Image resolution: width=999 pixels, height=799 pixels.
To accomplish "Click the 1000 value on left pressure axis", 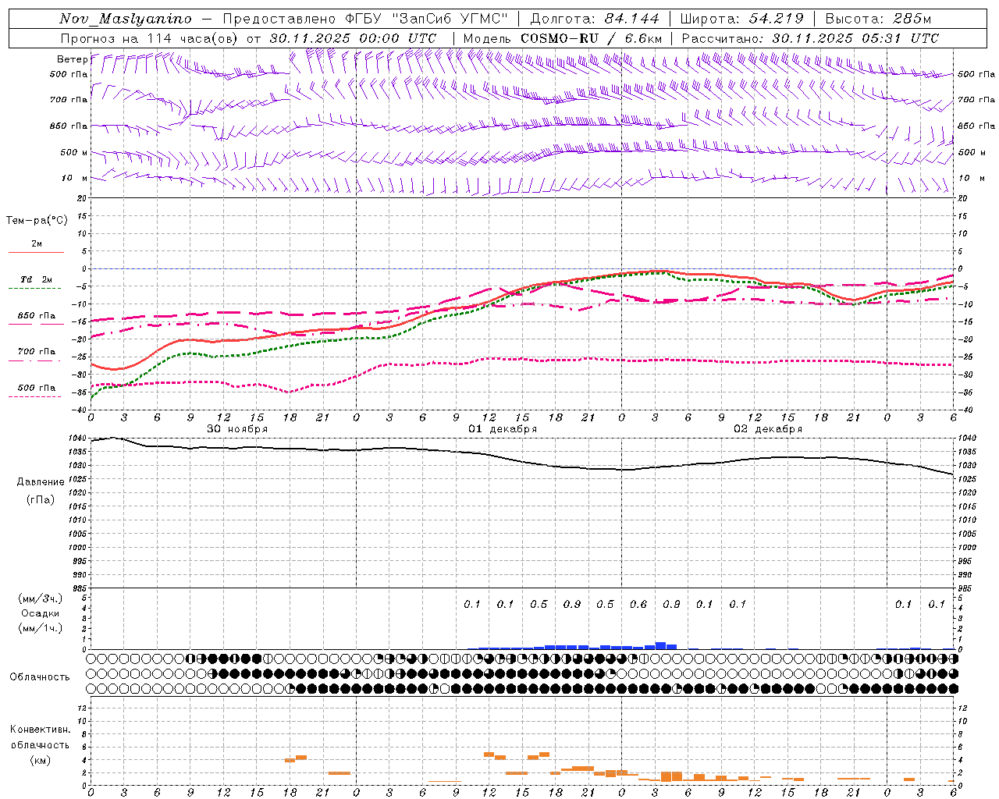I will (79, 548).
